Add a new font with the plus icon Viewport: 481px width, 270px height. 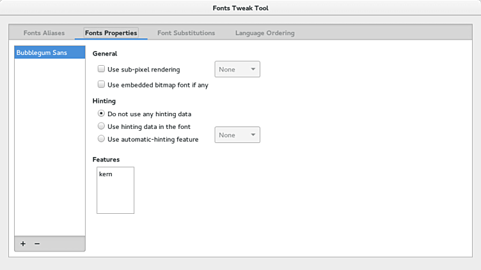(23, 244)
